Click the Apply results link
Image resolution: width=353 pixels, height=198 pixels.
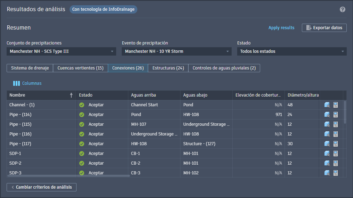pyautogui.click(x=281, y=28)
